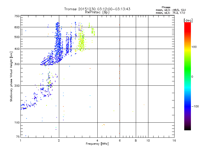Viewport: 205px width, 153px height.
Task: Click the "Phases" header text
Action: click(166, 7)
